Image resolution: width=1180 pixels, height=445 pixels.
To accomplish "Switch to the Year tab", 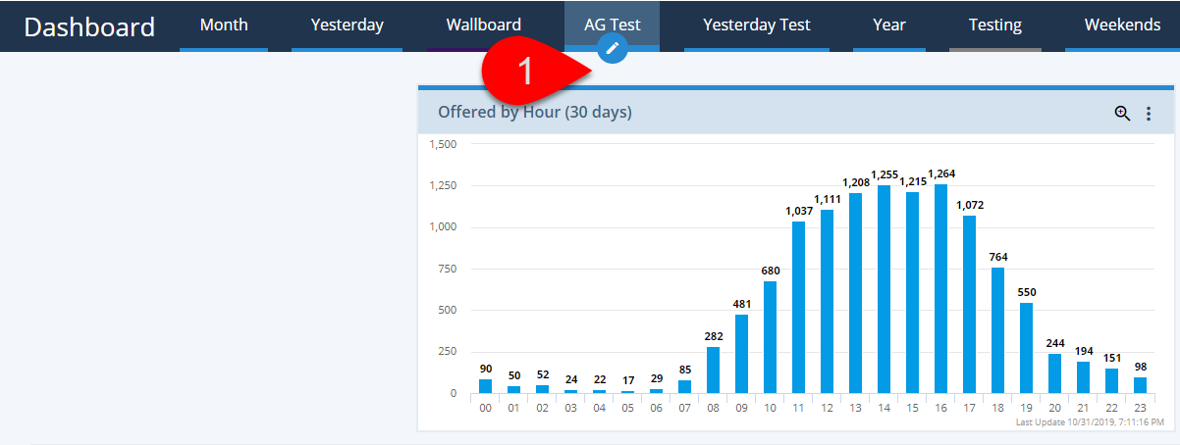I will (888, 25).
